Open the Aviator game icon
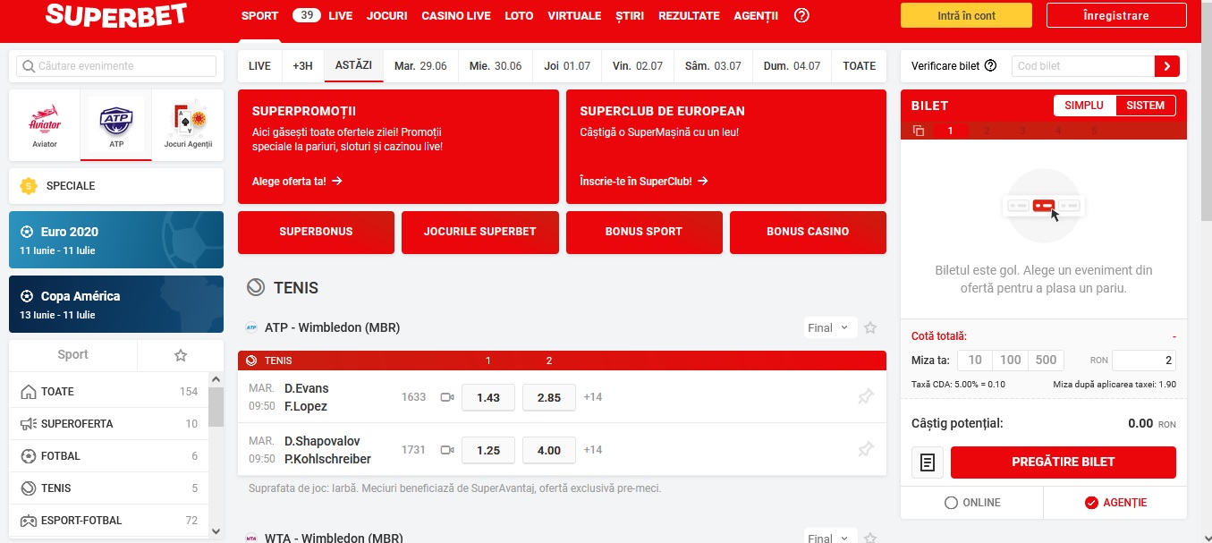 (x=45, y=125)
